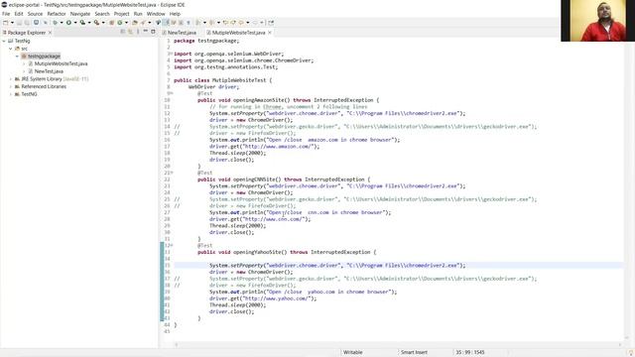Open the Run menu
The image size is (635, 357).
point(138,14)
